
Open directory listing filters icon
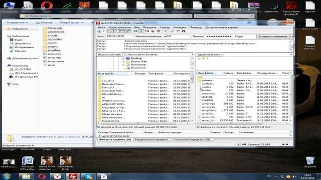coord(166,31)
